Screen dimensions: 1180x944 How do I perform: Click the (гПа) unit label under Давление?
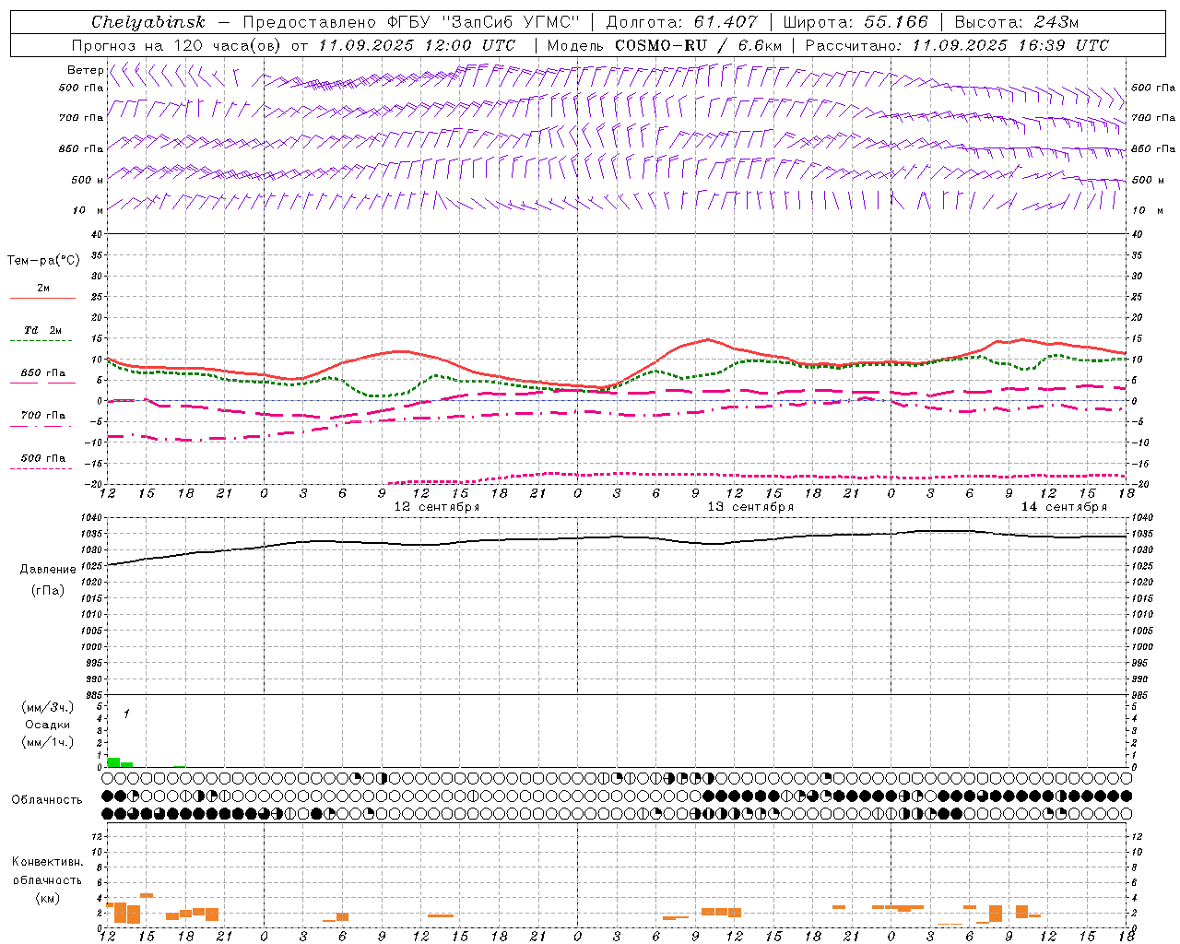[47, 591]
